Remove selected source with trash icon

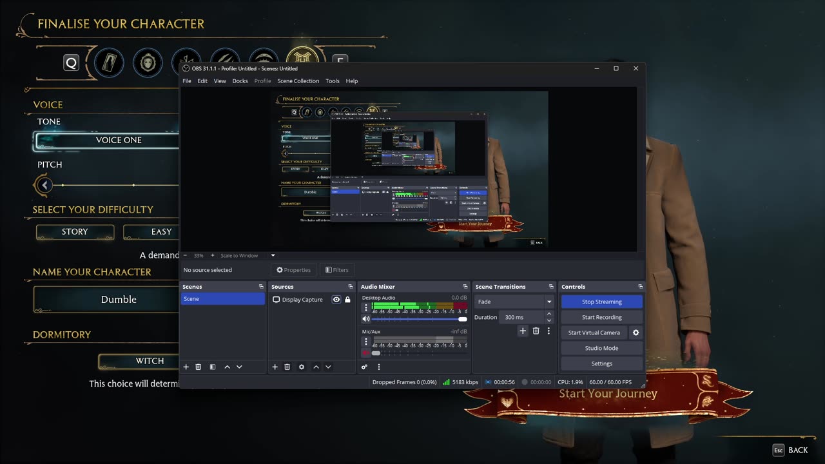(x=287, y=367)
